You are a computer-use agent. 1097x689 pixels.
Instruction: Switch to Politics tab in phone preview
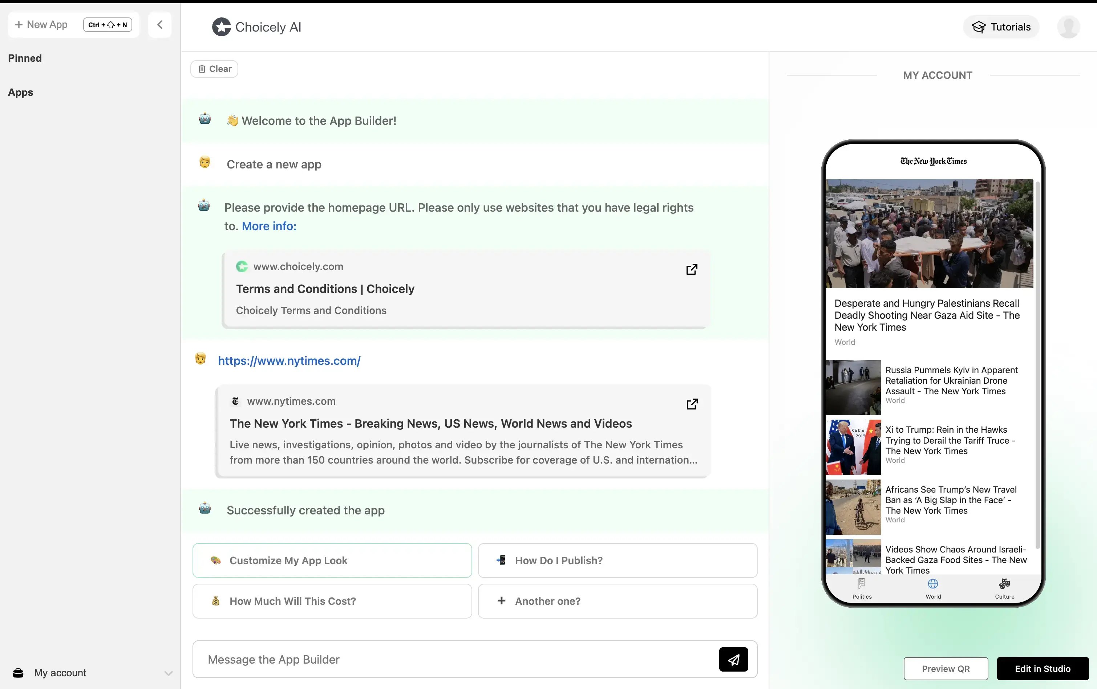click(x=862, y=589)
